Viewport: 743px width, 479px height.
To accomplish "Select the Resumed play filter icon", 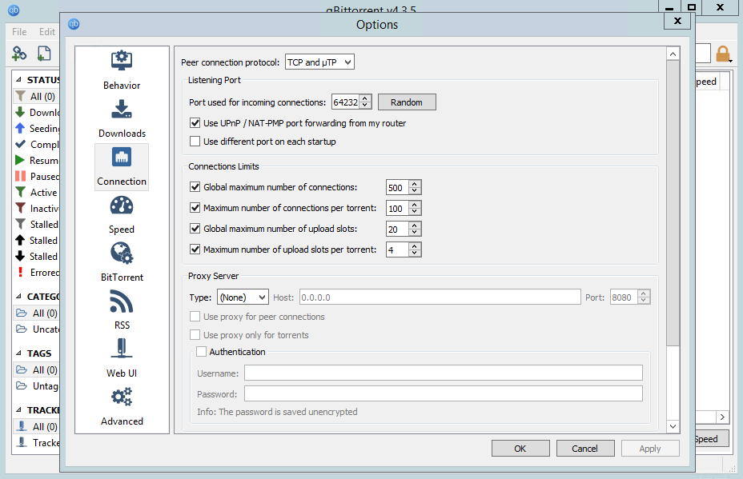I will [20, 160].
